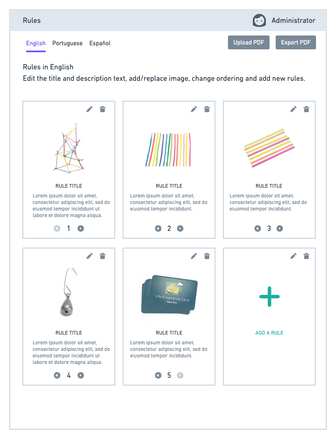Move rule 4 back with left arrow
The image size is (336, 439).
coord(57,375)
